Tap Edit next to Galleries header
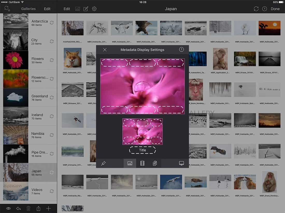This screenshot has height=213, width=285. [47, 9]
